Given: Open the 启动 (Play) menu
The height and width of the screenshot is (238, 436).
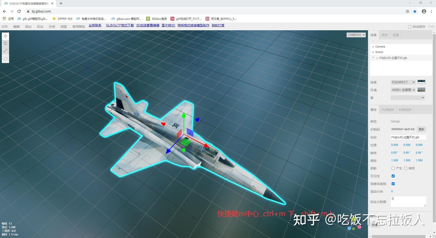Looking at the screenshot, I should pos(40,27).
